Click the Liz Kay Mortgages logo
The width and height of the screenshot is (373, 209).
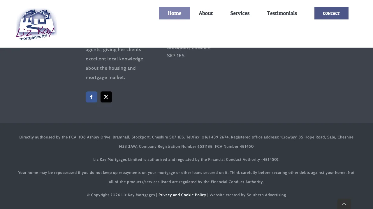[x=36, y=25]
